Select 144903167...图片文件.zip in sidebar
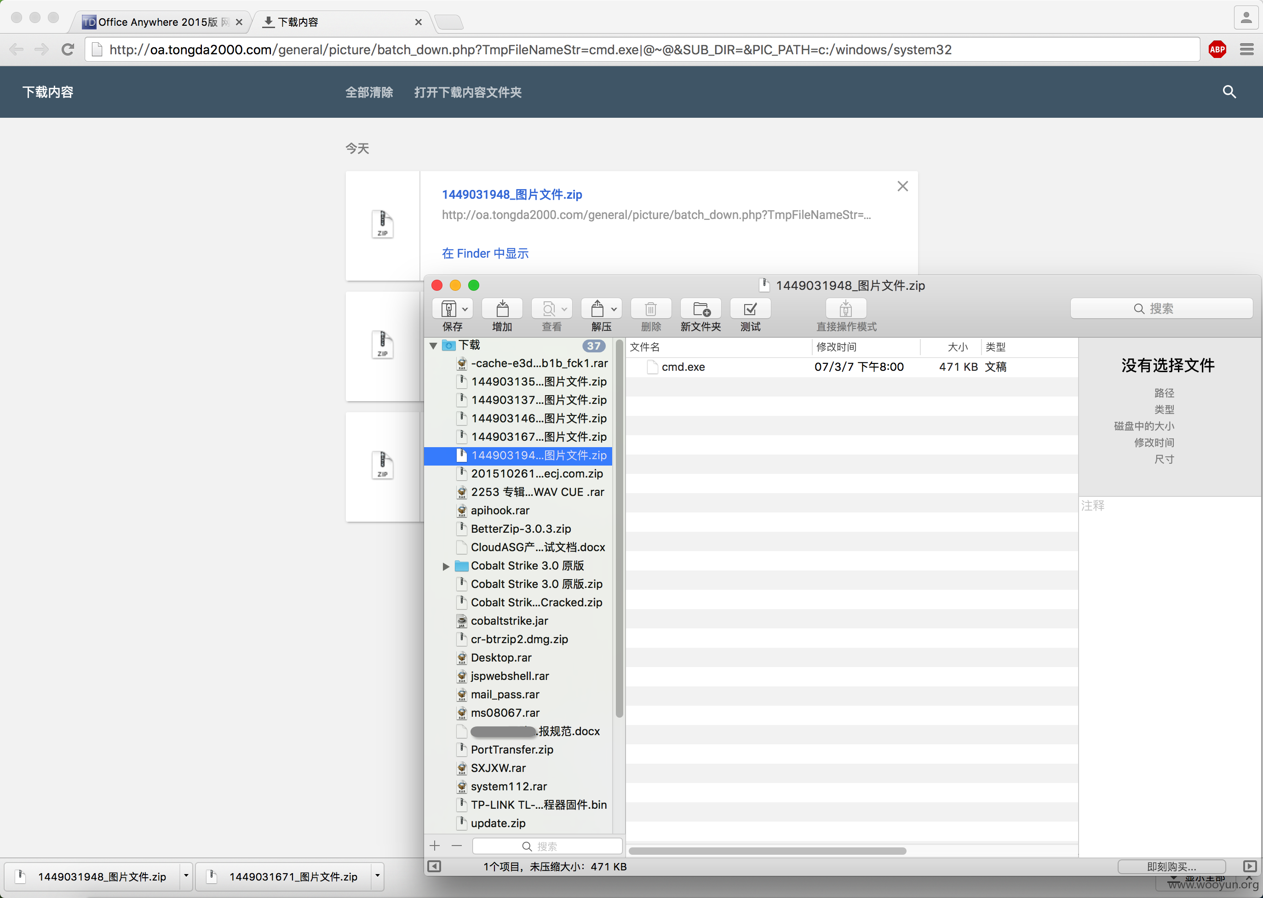This screenshot has height=898, width=1263. click(x=518, y=437)
